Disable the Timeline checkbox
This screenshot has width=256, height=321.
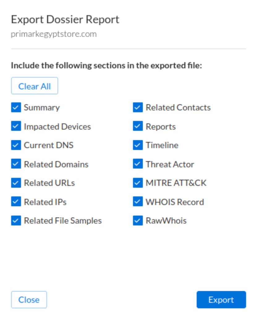click(138, 145)
